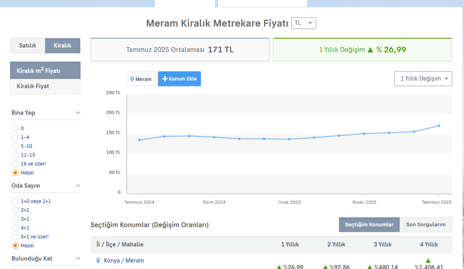Image resolution: width=464 pixels, height=269 pixels.
Task: Choose the 5+1 ve üzeri room option
Action: (15, 237)
